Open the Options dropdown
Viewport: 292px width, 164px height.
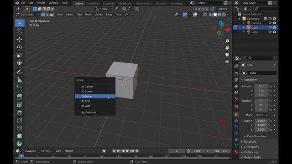(223, 9)
